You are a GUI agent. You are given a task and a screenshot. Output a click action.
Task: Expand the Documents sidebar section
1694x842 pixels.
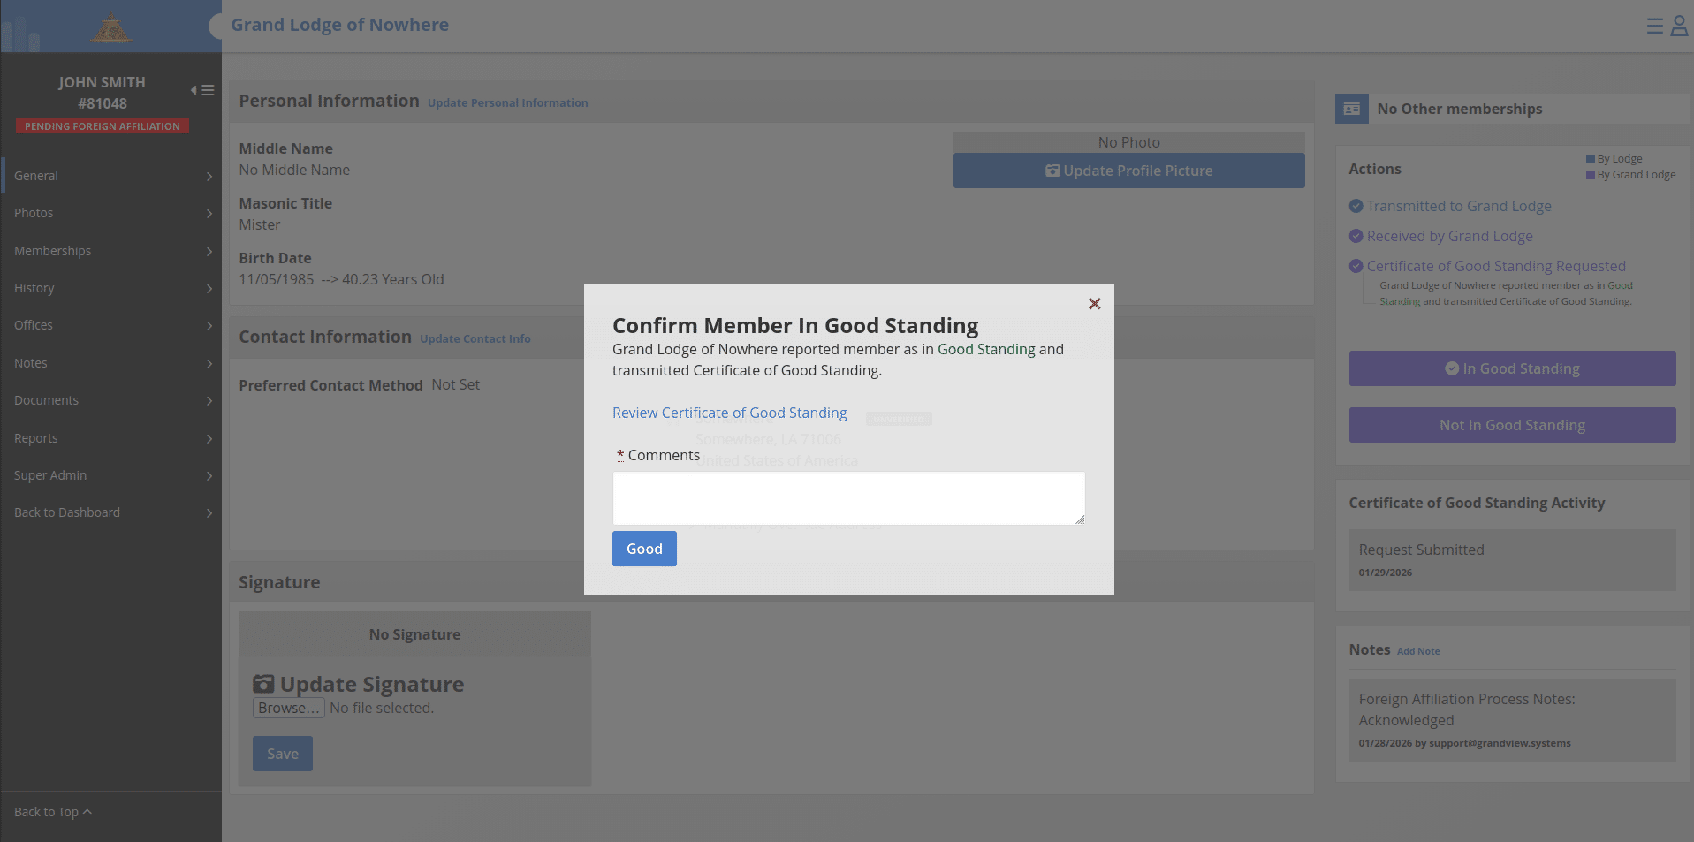click(111, 400)
